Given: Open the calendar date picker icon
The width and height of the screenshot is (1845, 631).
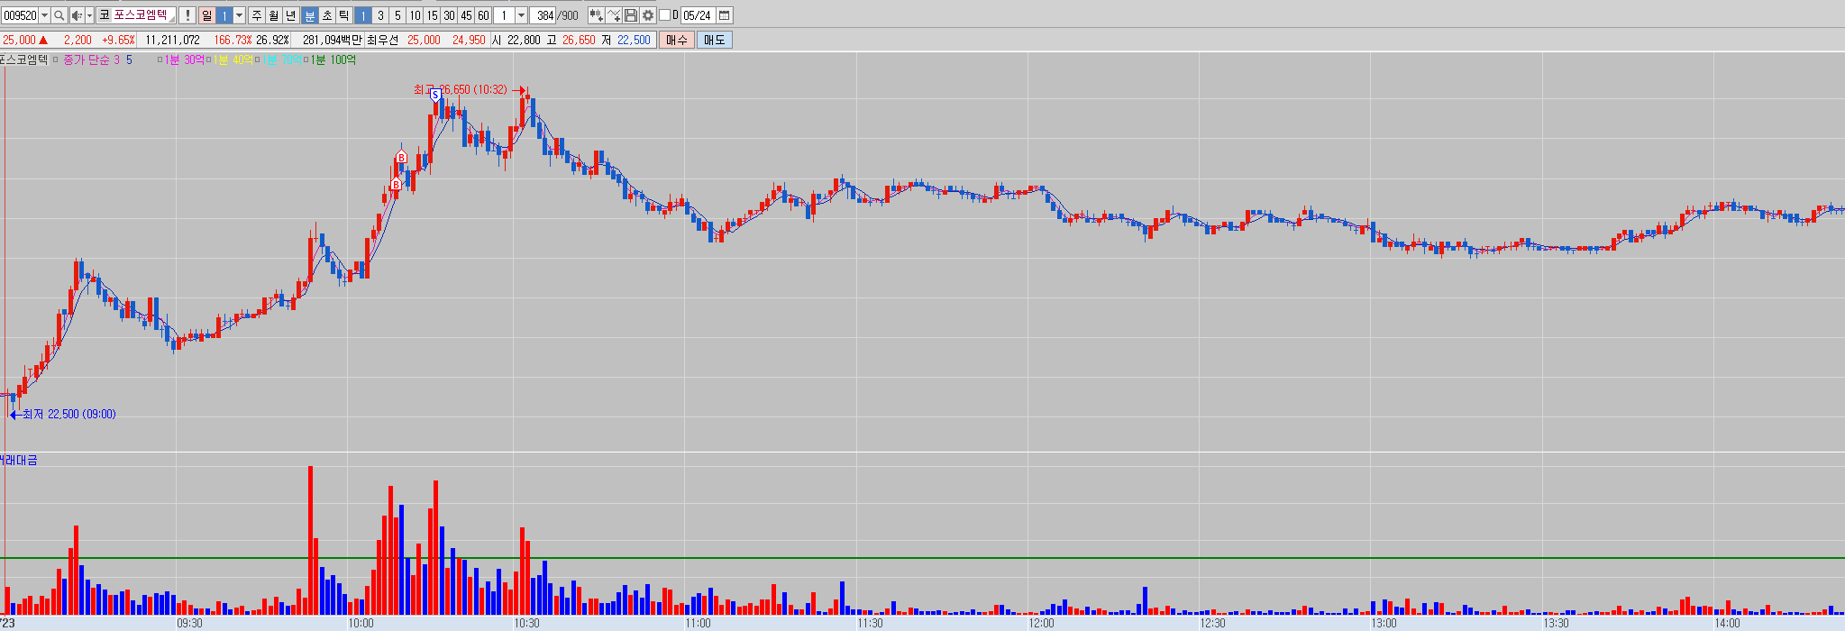Looking at the screenshot, I should [x=725, y=15].
